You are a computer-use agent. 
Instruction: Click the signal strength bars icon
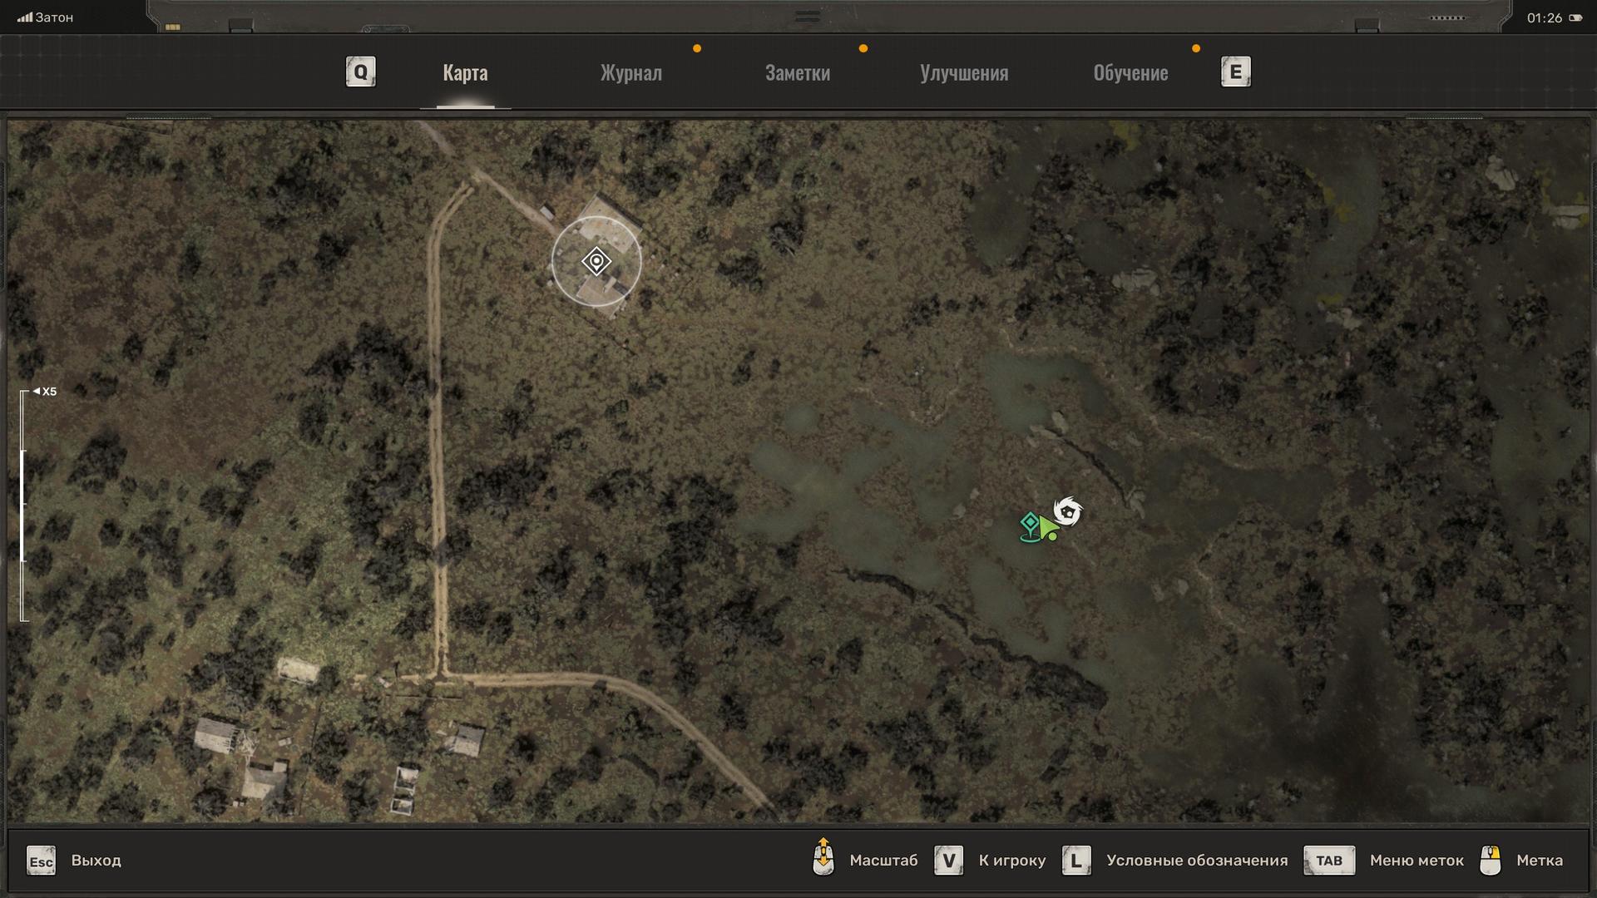pos(25,17)
